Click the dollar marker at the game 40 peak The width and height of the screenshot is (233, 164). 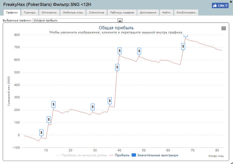(119, 51)
